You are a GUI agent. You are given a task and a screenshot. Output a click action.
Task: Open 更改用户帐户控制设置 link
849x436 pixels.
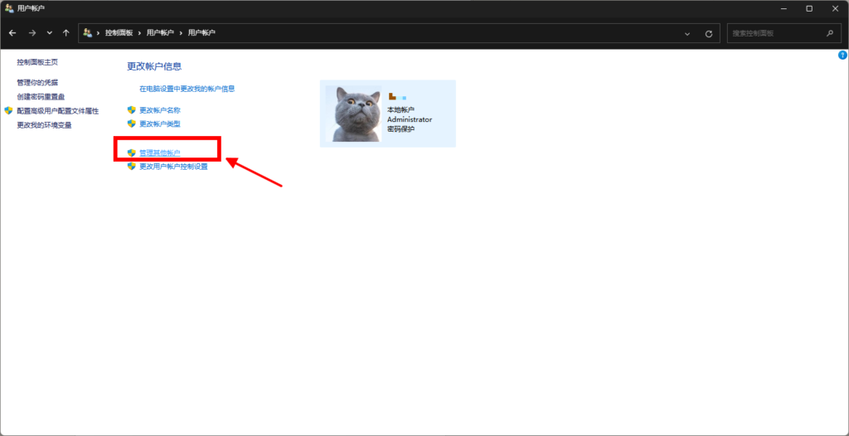point(173,167)
